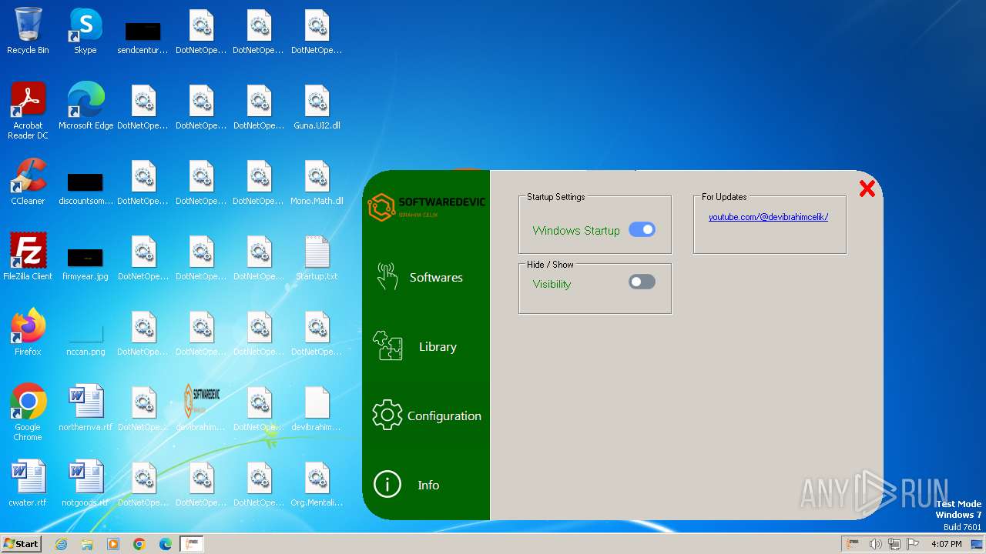This screenshot has width=986, height=554.
Task: Open the Softwares hand-touch icon
Action: tap(387, 276)
